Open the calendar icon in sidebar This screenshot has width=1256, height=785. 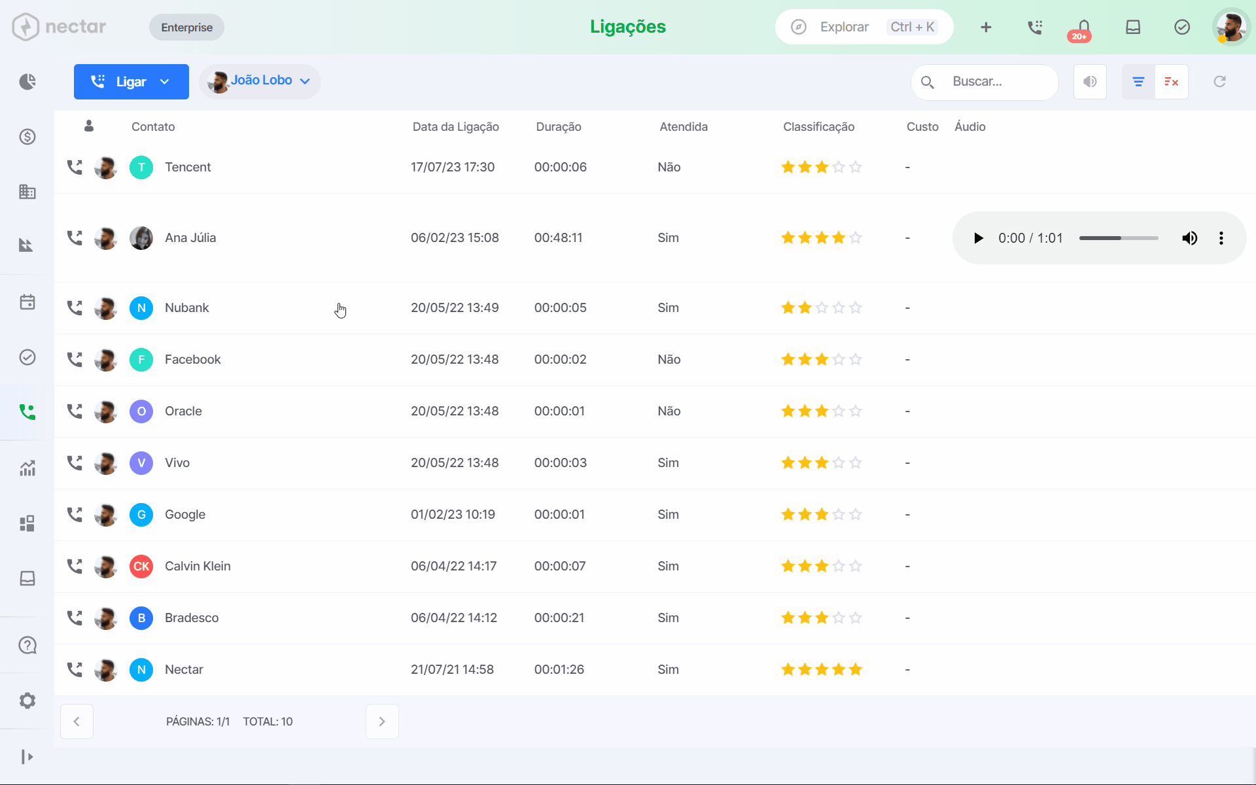(27, 302)
